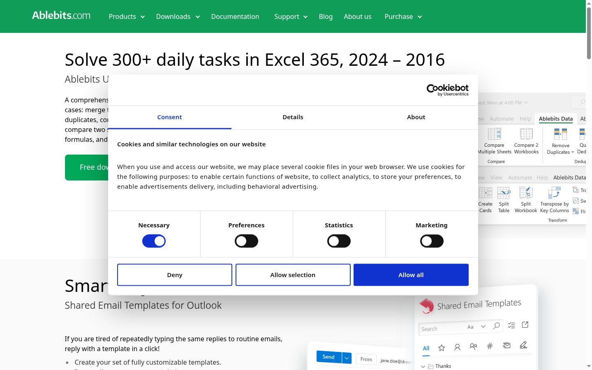Viewport: 592px width, 370px height.
Task: Select the mail envelope icon in templates panel
Action: point(506,345)
